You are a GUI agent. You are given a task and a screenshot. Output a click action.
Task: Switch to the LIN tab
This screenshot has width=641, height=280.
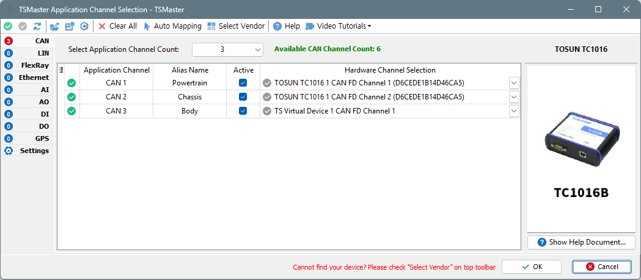pos(27,53)
